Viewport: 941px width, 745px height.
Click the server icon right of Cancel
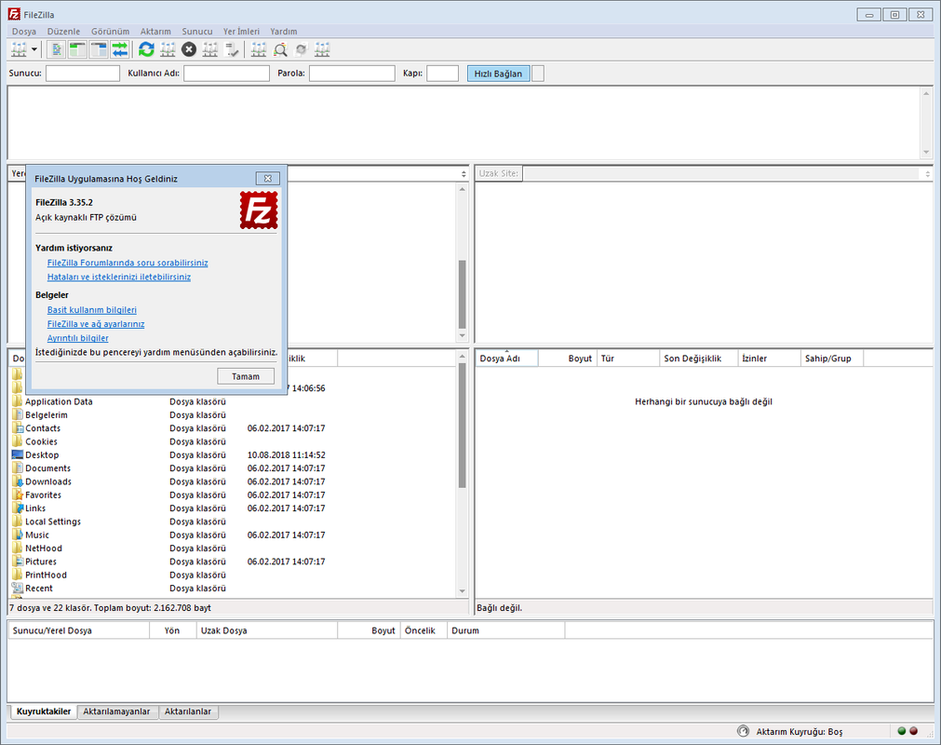[210, 50]
